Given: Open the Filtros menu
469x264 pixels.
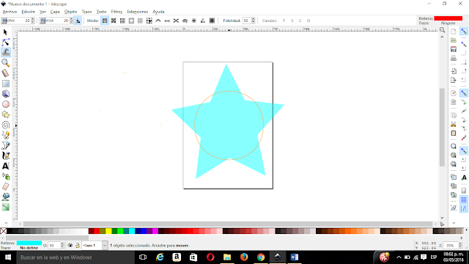Looking at the screenshot, I should pos(117,12).
